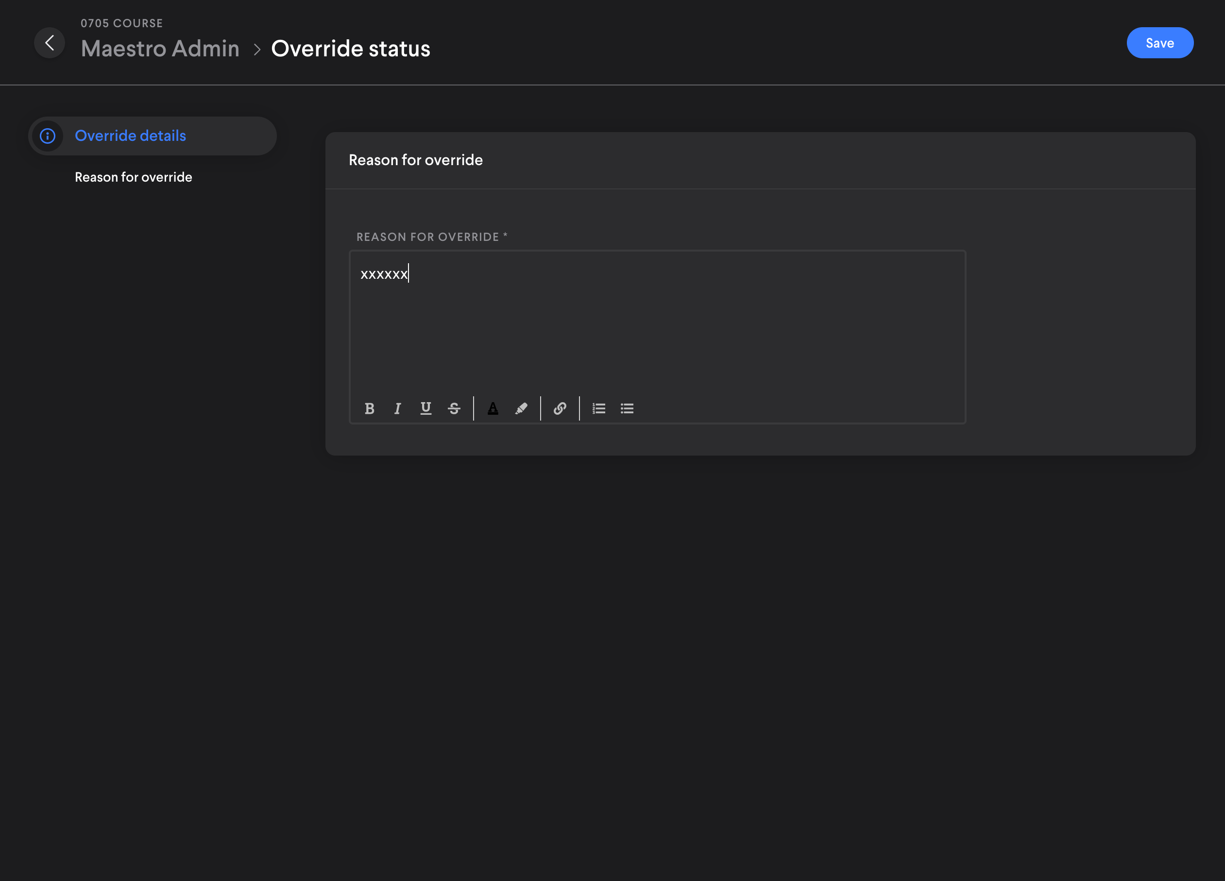
Task: Click the Reason for override panel header
Action: click(415, 160)
